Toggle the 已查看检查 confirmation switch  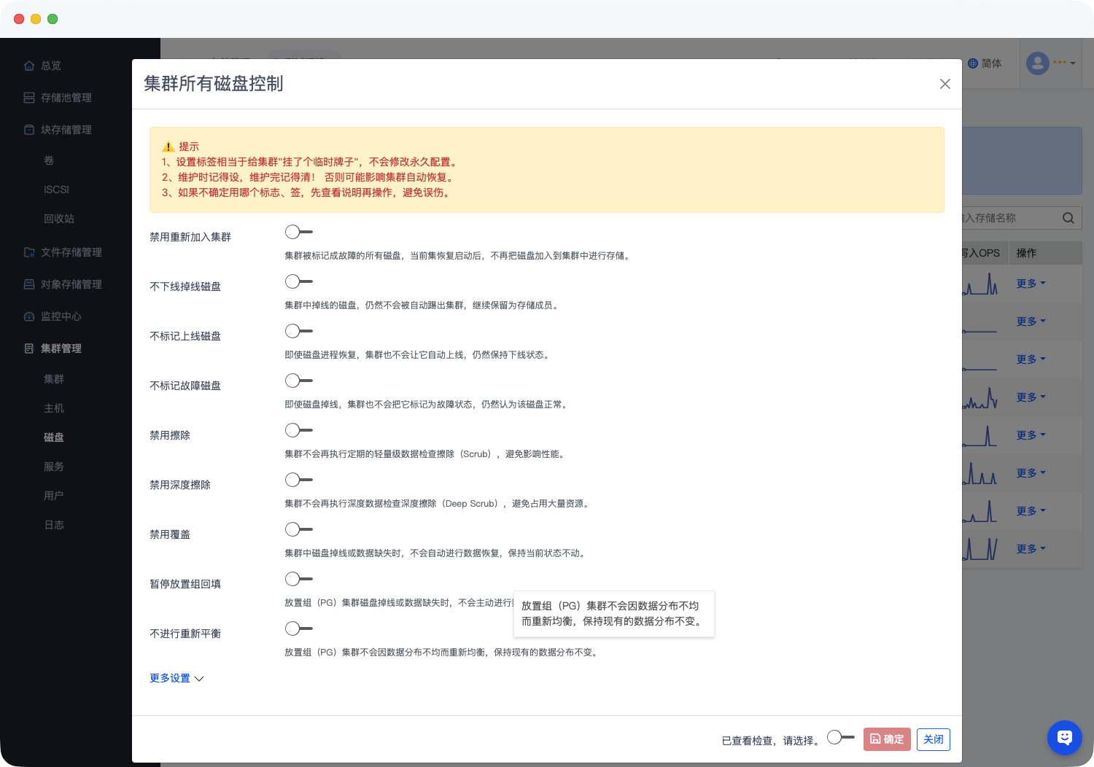[840, 737]
